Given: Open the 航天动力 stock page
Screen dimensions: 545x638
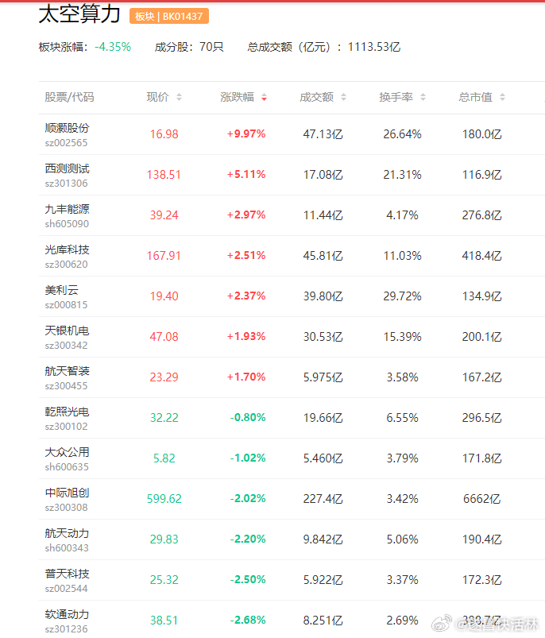Looking at the screenshot, I should point(67,533).
